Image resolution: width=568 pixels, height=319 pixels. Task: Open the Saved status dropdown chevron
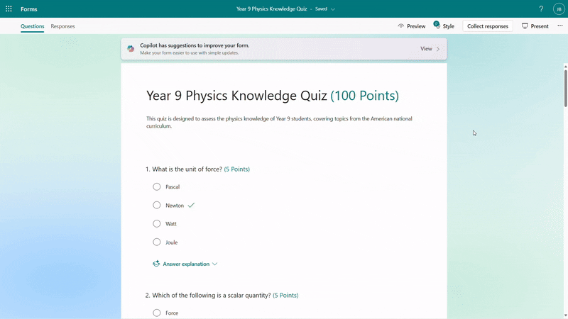333,9
